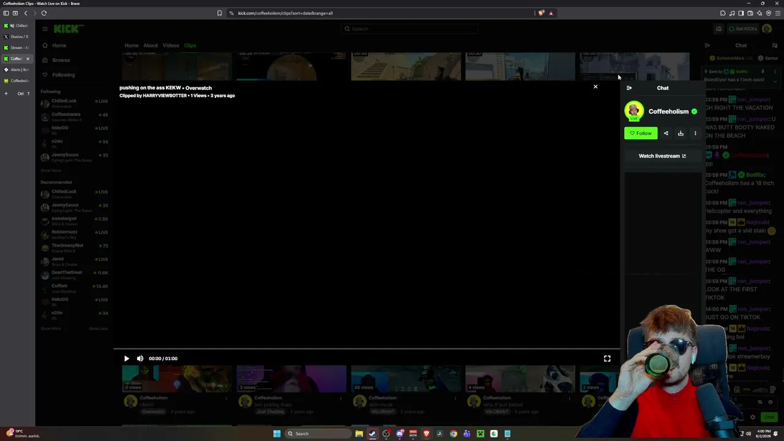The width and height of the screenshot is (784, 441).
Task: Switch to the Etusivu / X browser tab
Action: coord(17,37)
